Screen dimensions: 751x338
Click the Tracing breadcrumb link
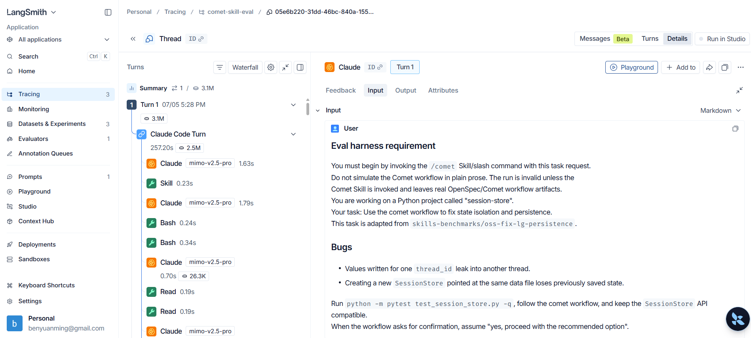[x=175, y=12]
